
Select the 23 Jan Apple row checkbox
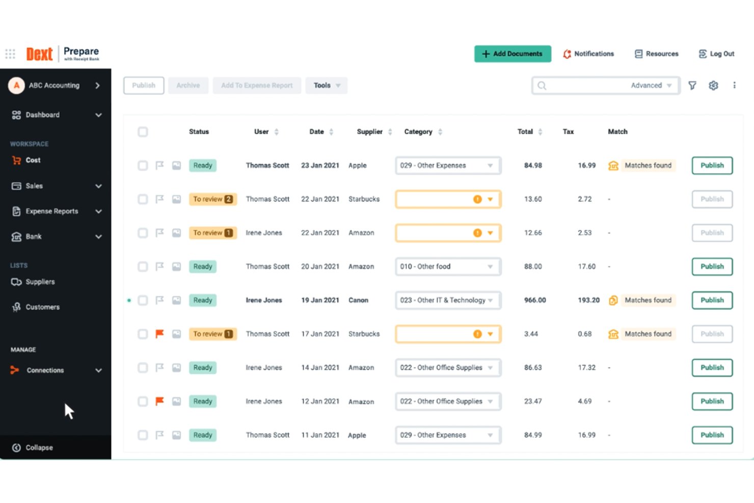click(x=143, y=166)
